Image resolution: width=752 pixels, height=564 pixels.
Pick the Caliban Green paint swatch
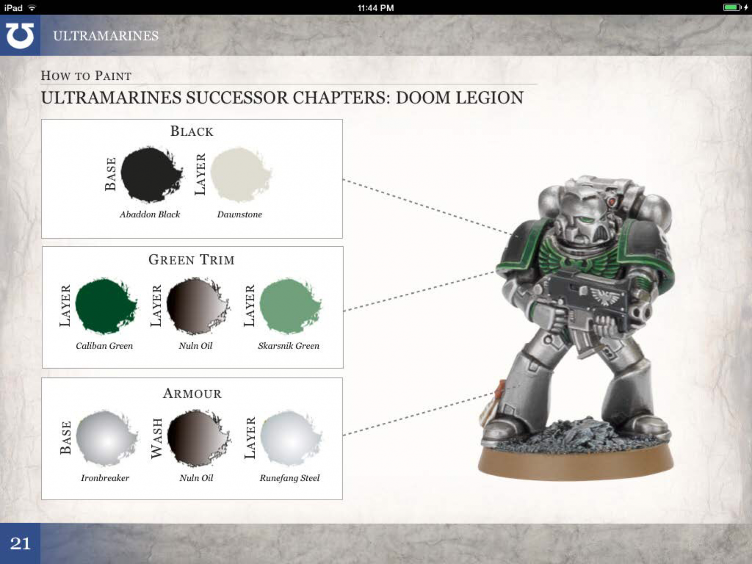click(x=105, y=305)
